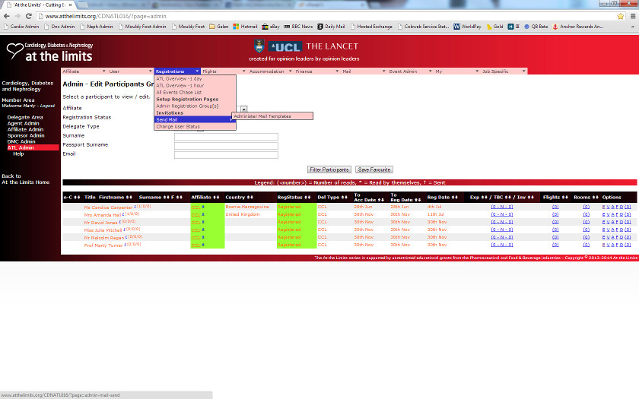This screenshot has height=399, width=639.
Task: Sort table by Reg Date arrows
Action: coord(455,198)
